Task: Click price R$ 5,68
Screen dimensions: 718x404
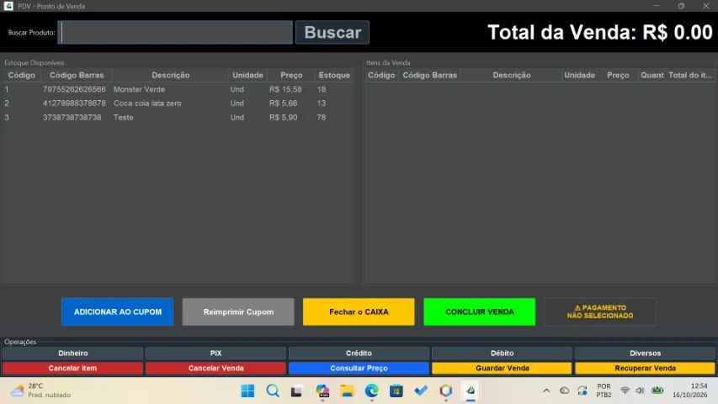Action: click(283, 104)
